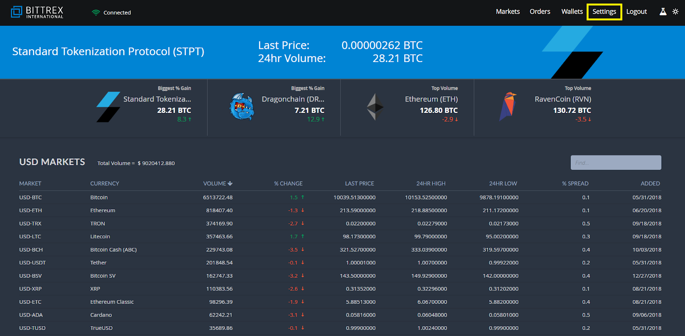Sort by CURRENCY column header
This screenshot has height=336, width=685.
tap(104, 184)
